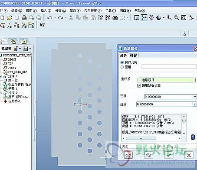The image size is (197, 170).
Task: Click the blue info icon in dialog
Action: coord(193,137)
